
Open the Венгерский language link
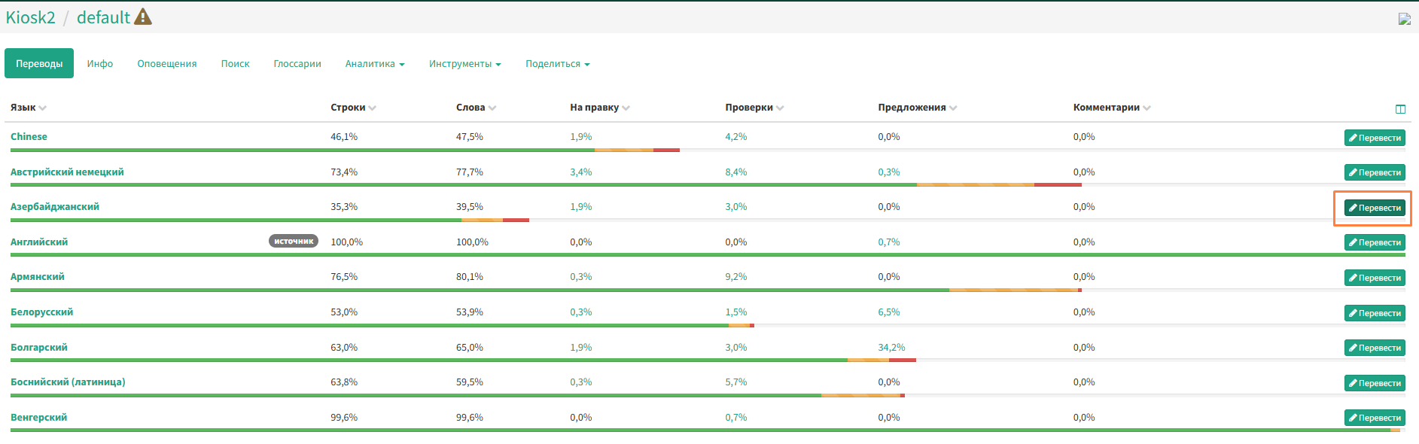[38, 418]
